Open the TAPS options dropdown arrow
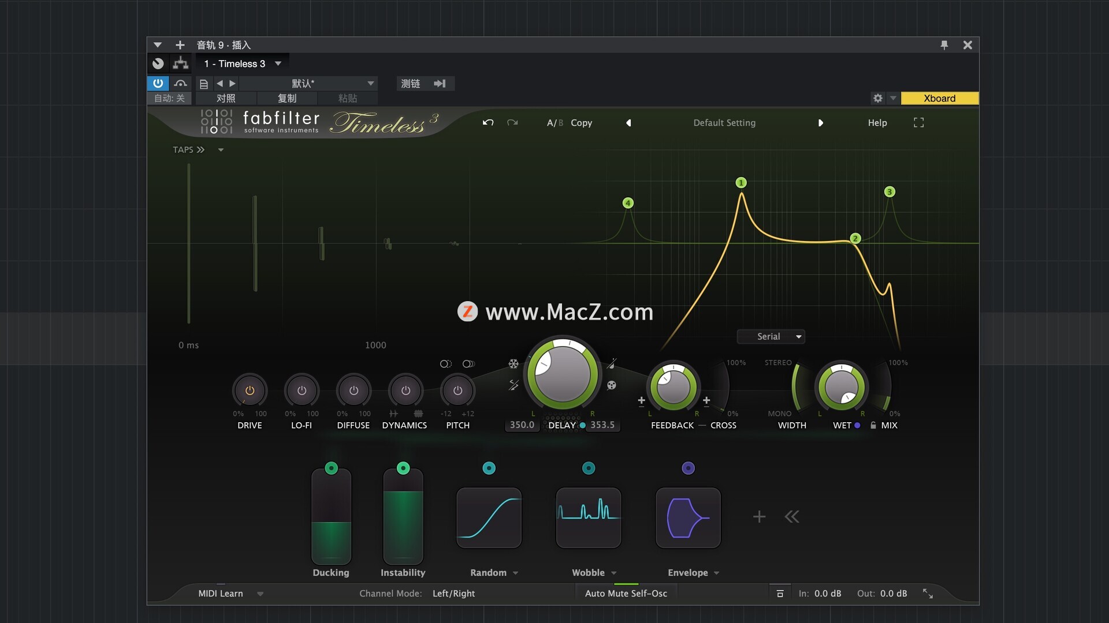The image size is (1109, 623). (x=221, y=150)
